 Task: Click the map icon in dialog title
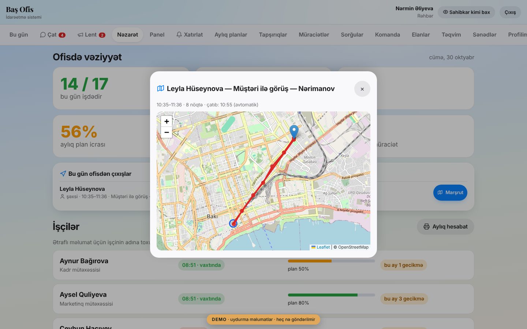pos(161,88)
